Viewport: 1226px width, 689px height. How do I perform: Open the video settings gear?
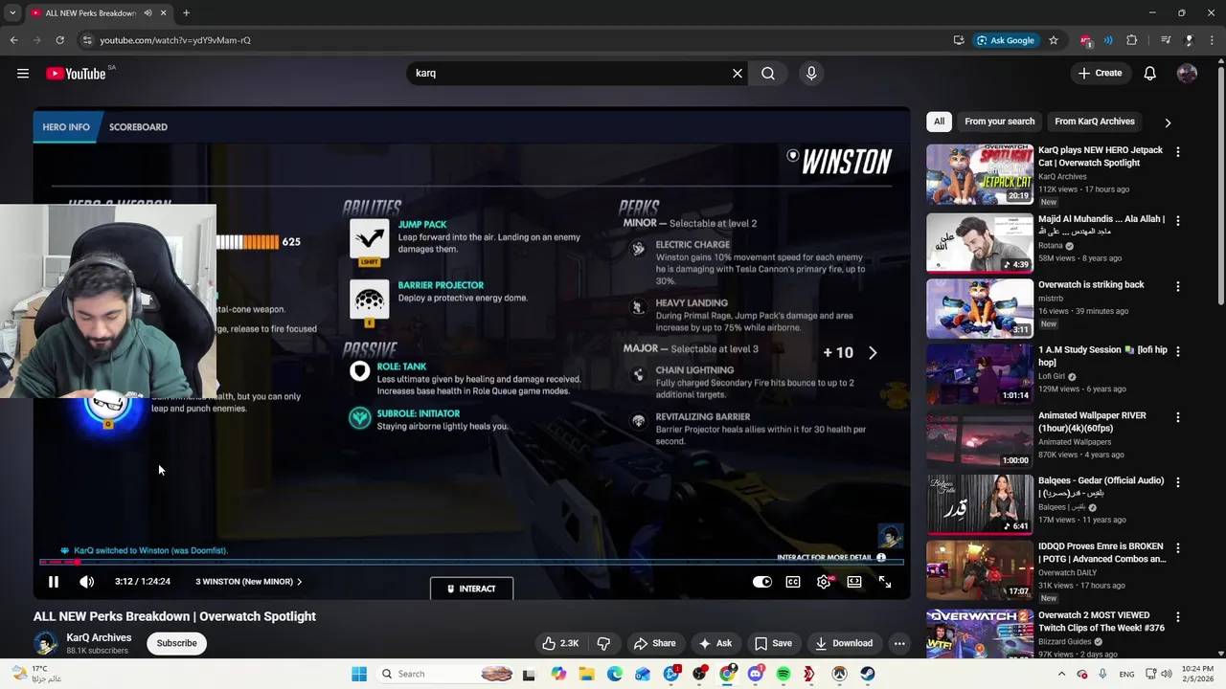(824, 582)
